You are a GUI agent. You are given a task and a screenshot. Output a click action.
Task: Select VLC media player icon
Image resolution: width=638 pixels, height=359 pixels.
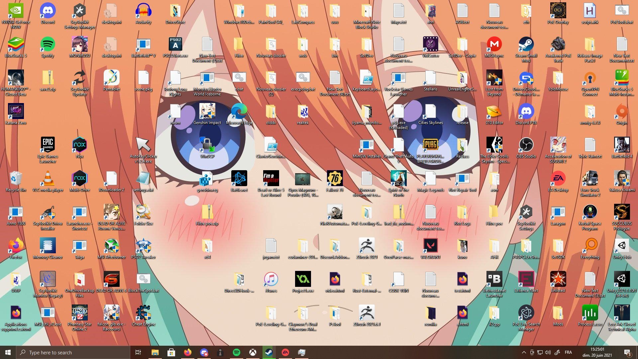(48, 182)
